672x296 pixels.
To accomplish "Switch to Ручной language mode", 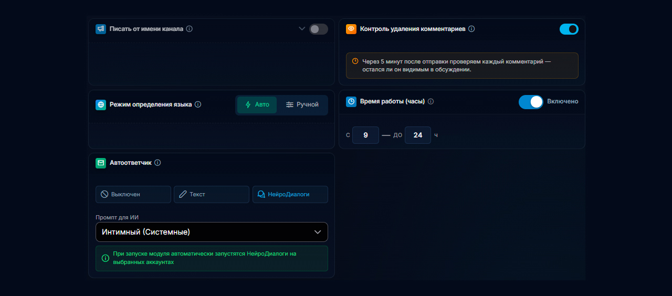I will 302,104.
